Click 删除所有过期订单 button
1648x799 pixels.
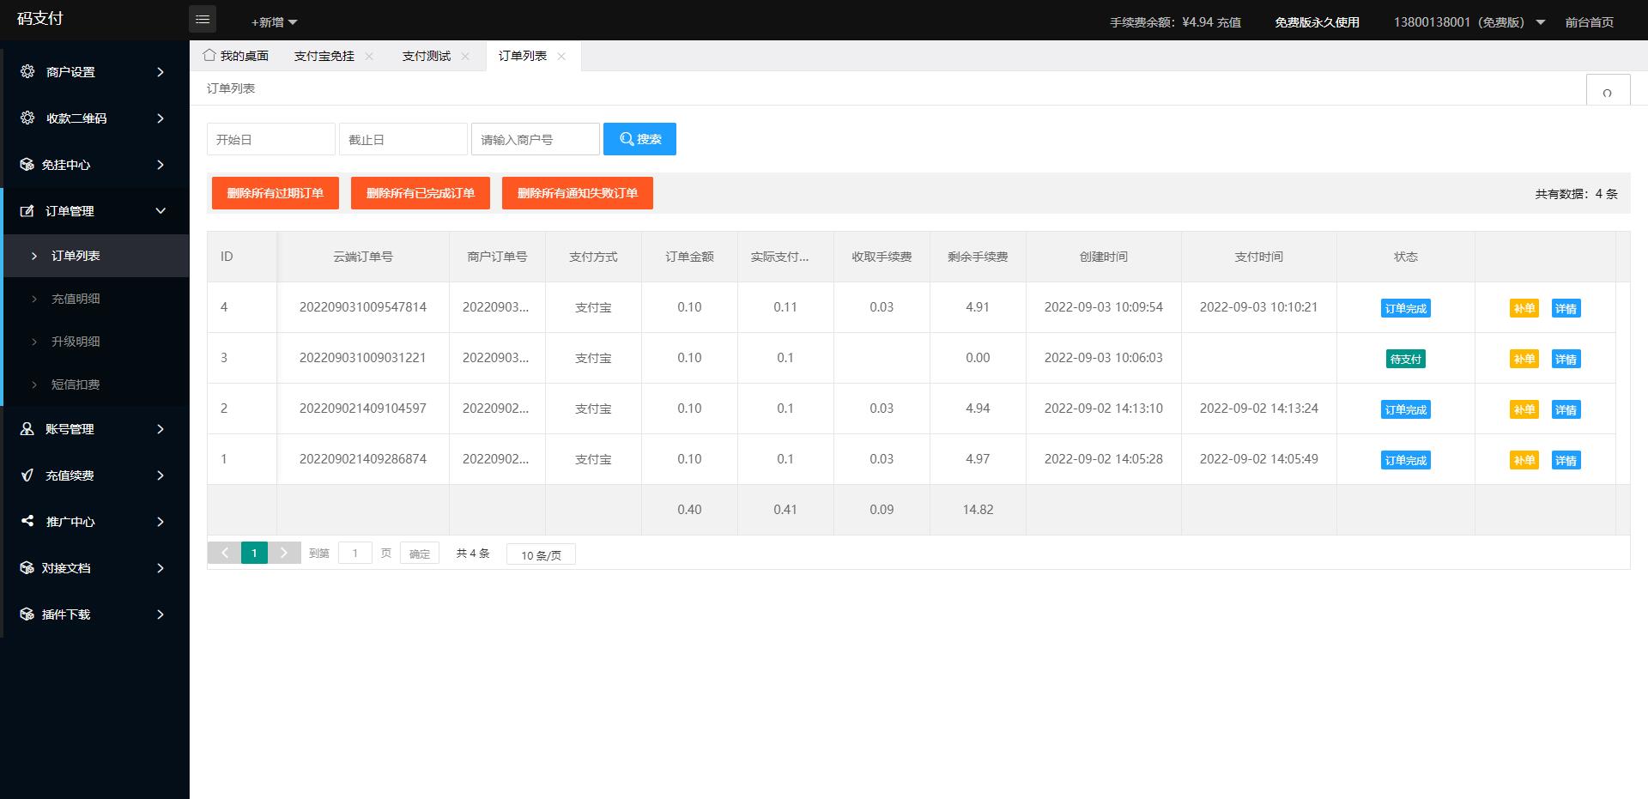[x=276, y=193]
